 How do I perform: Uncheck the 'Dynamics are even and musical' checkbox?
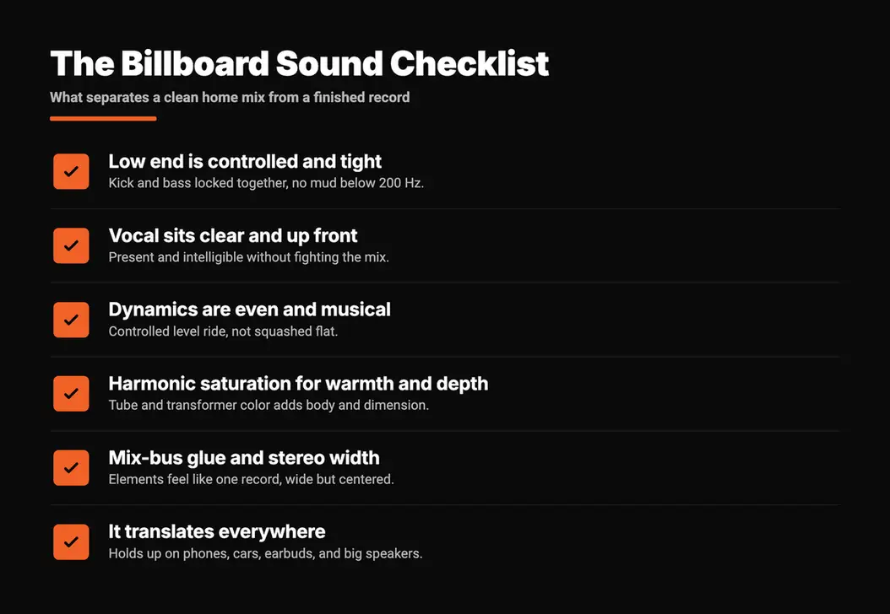[x=71, y=320]
